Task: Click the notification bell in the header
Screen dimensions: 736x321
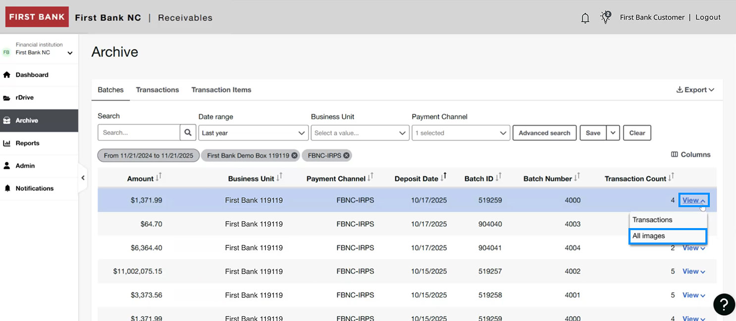Action: tap(585, 17)
